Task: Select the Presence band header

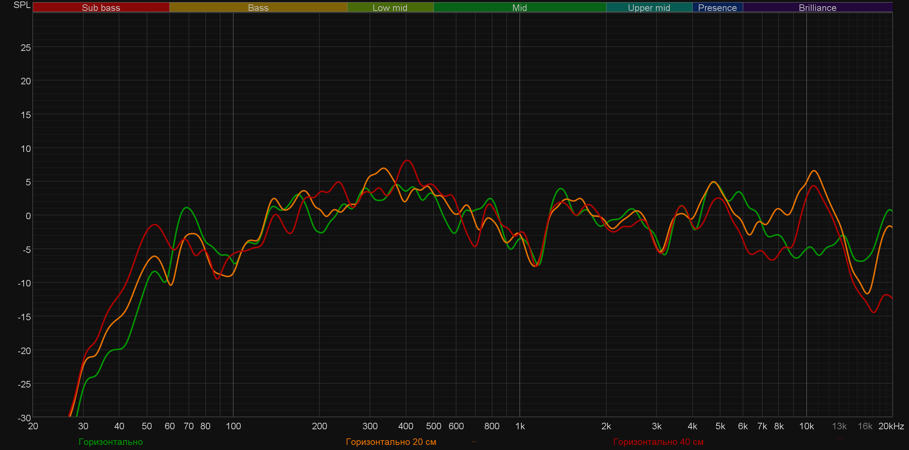Action: pos(717,8)
